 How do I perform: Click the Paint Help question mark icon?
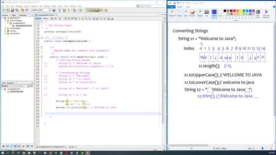click(x=274, y=7)
